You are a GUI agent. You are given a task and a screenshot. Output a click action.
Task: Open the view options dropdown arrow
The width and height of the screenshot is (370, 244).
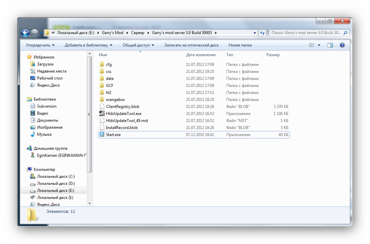[x=319, y=45]
